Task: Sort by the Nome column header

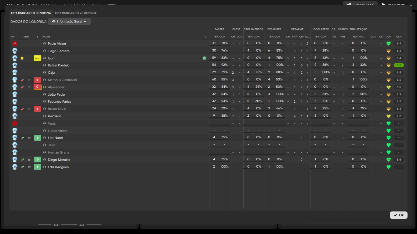Action: [x=46, y=37]
